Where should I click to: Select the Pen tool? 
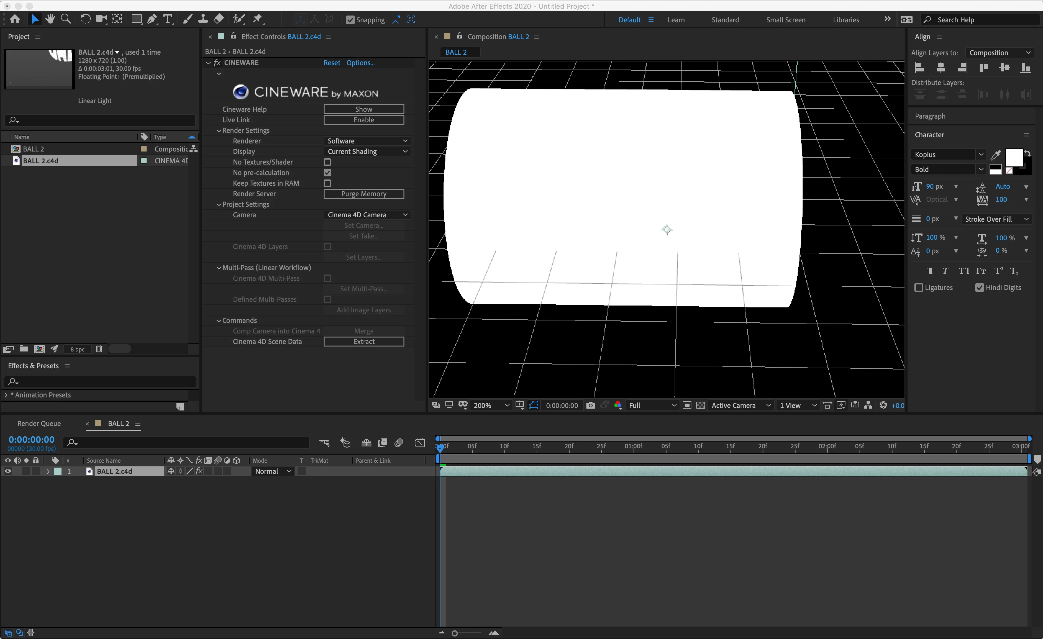click(152, 19)
